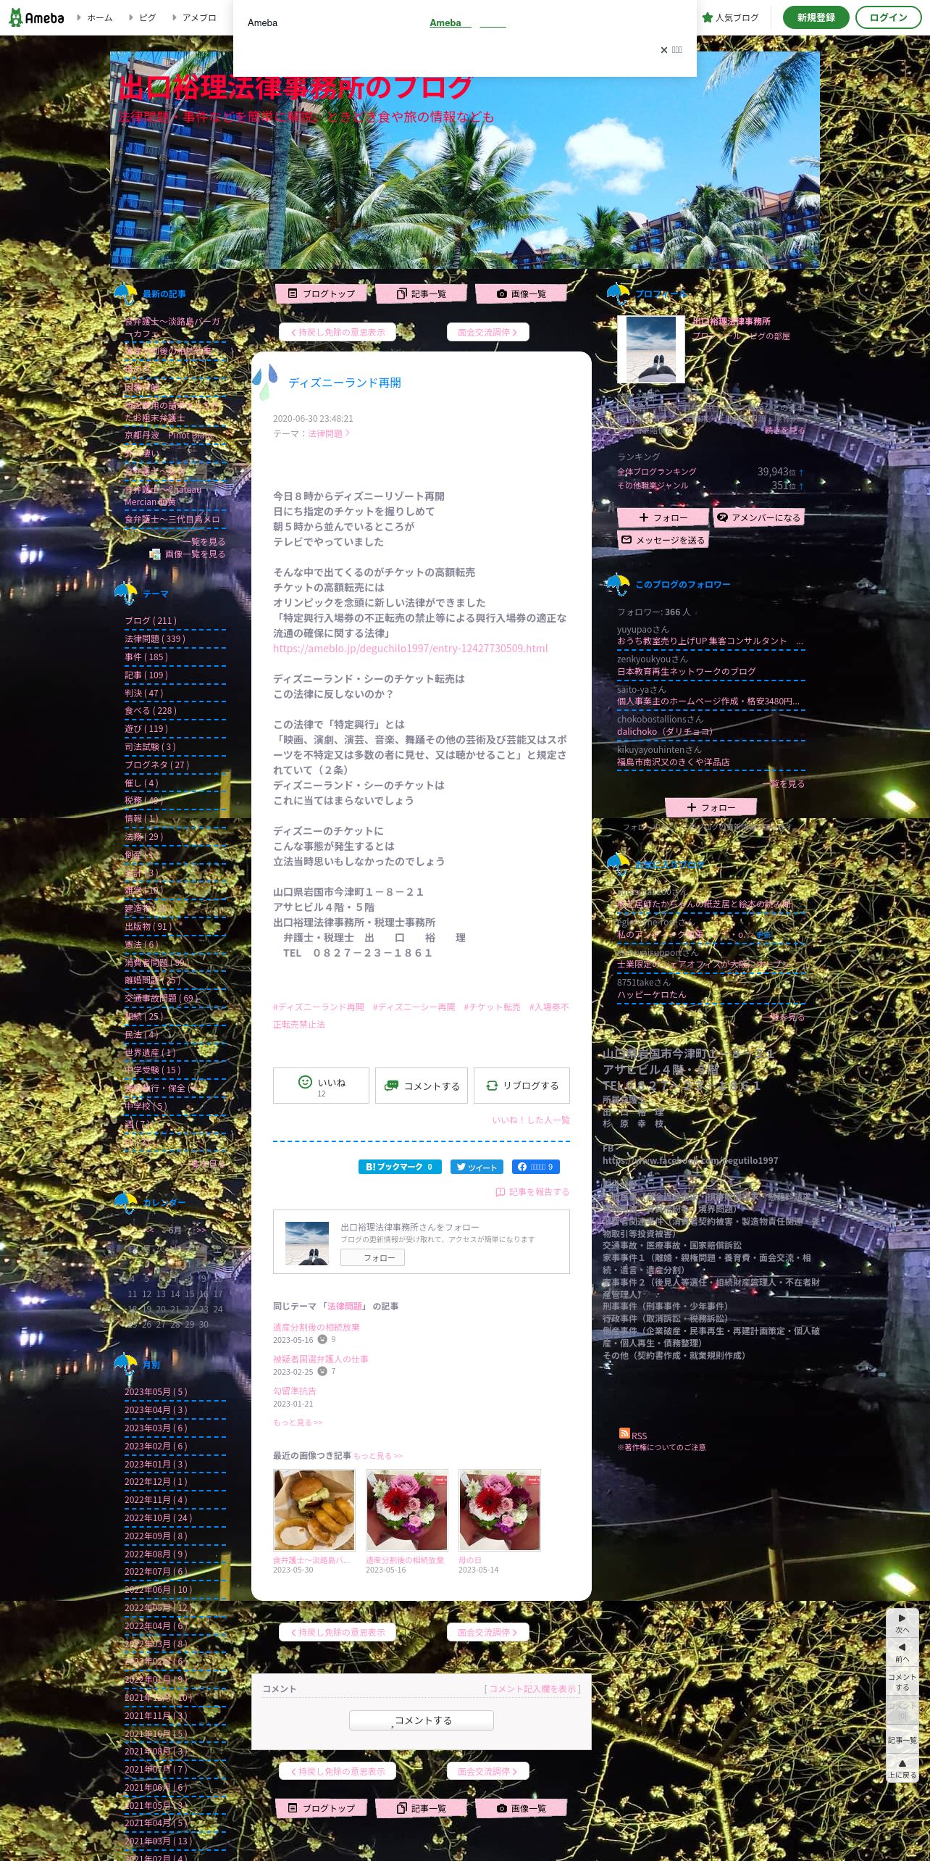
Task: Open the Facebook page URL link
Action: pyautogui.click(x=690, y=1160)
